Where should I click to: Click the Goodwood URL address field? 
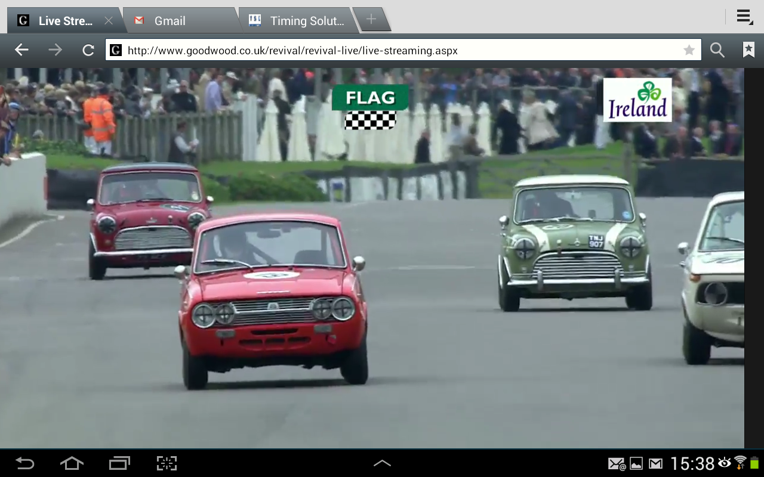394,51
